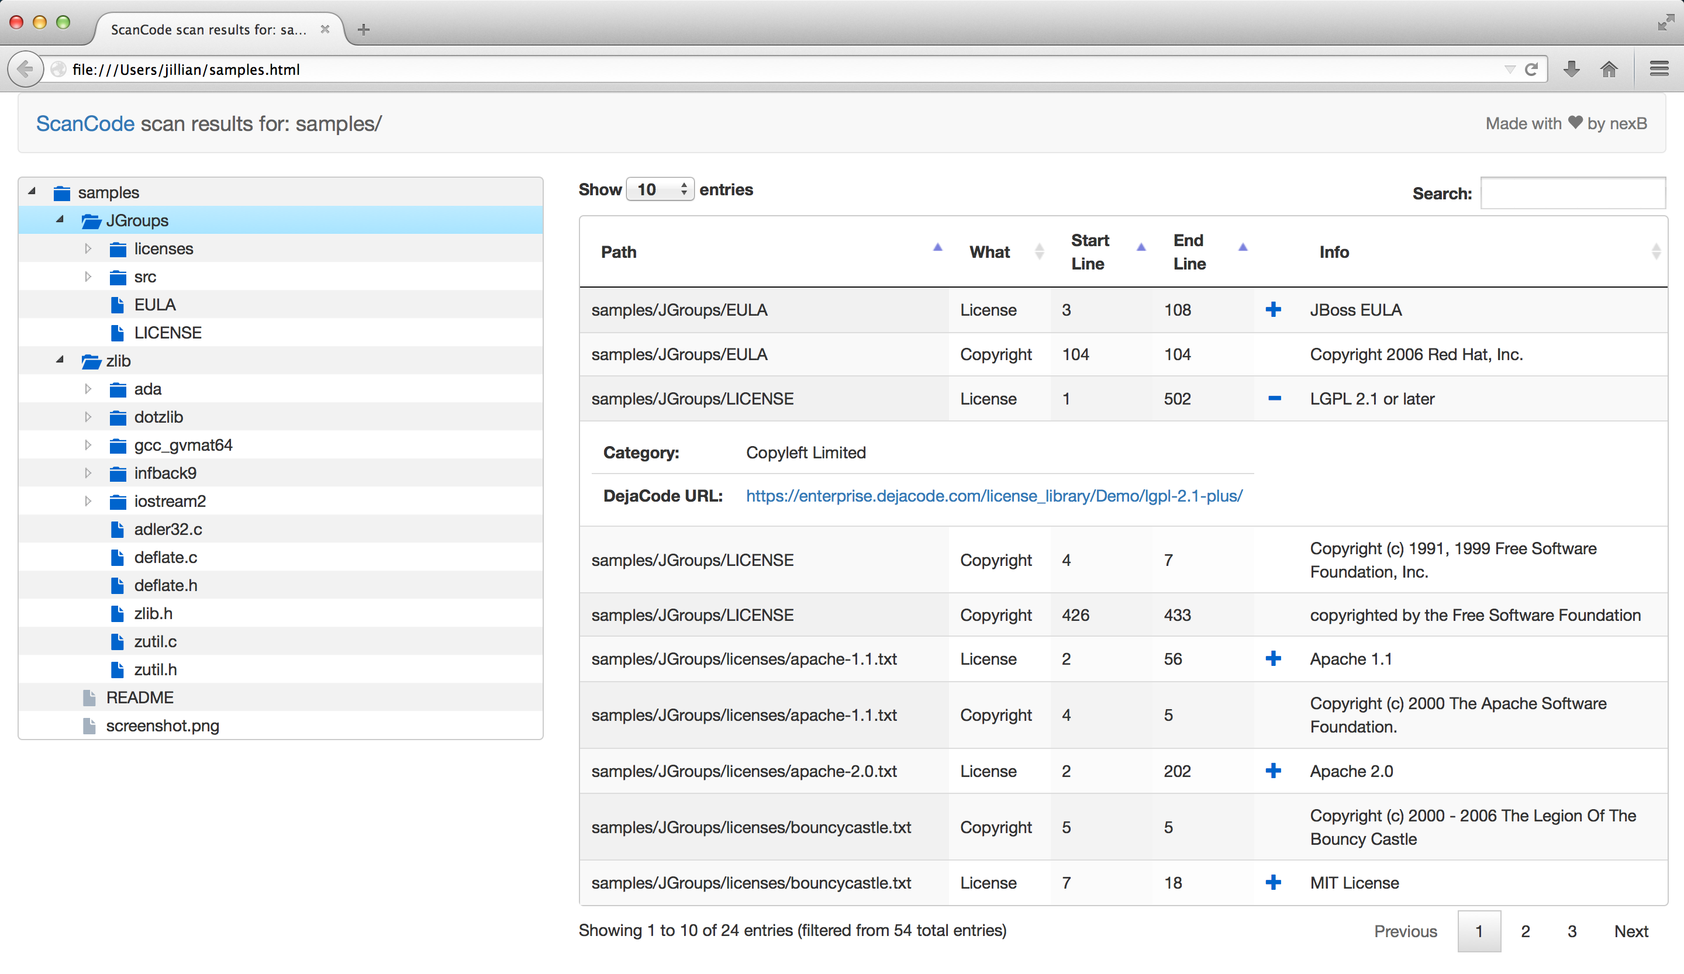1684x974 pixels.
Task: Expand the ada folder under zlib
Action: click(x=91, y=388)
